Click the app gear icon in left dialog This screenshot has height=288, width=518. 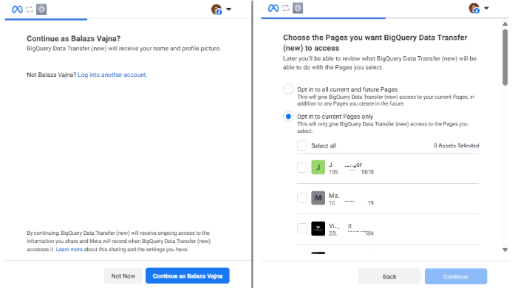point(41,10)
